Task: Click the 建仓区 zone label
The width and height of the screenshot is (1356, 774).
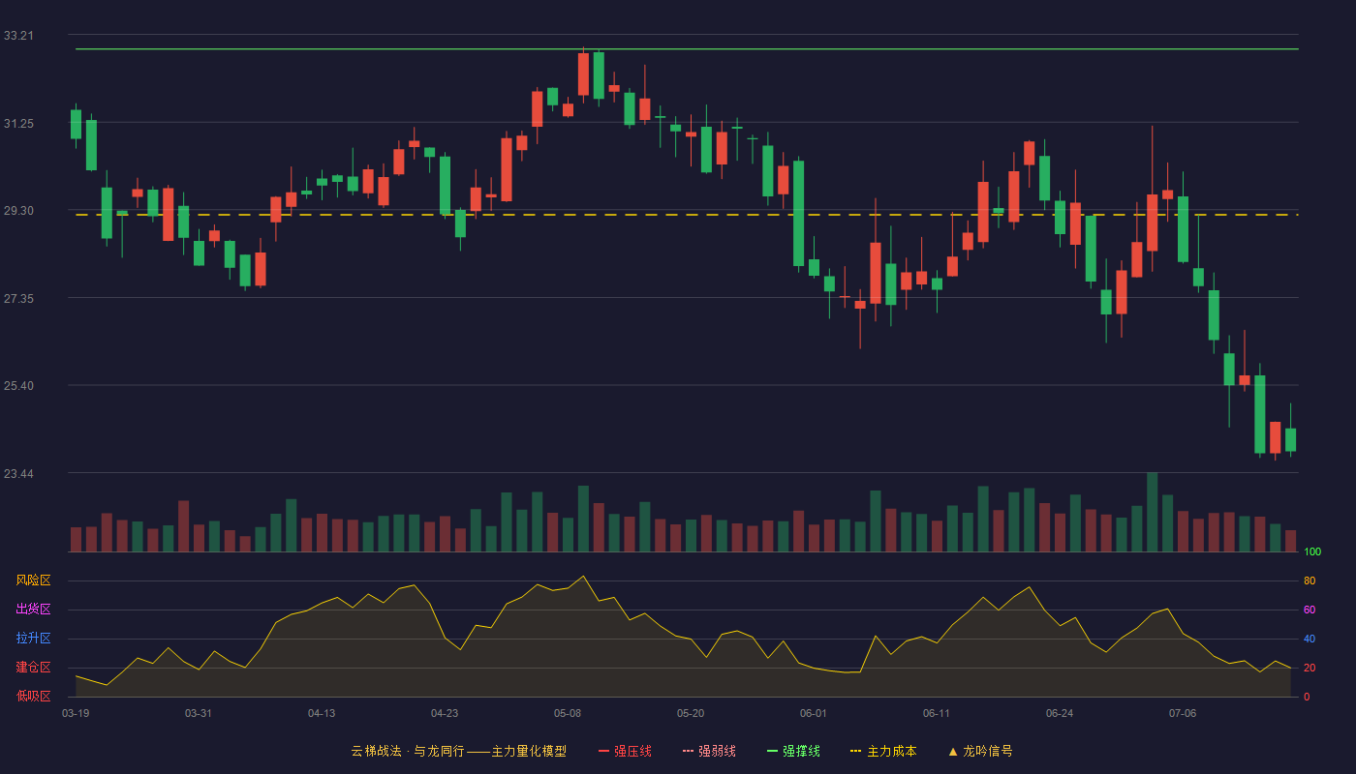Action: point(33,668)
